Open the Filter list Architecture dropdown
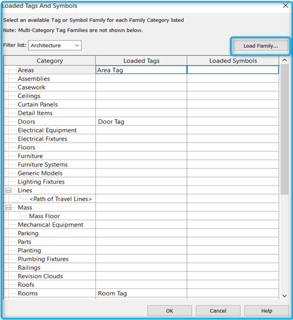This screenshot has height=320, width=293. point(55,45)
